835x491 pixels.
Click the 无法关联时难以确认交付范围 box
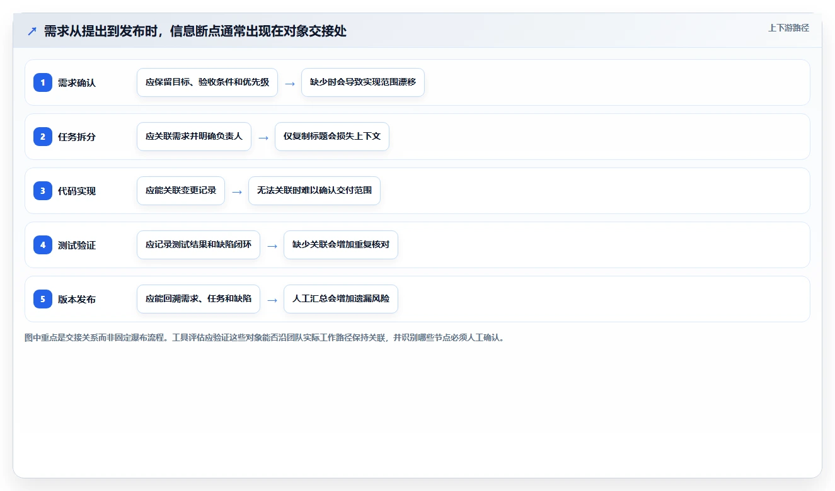pos(314,191)
